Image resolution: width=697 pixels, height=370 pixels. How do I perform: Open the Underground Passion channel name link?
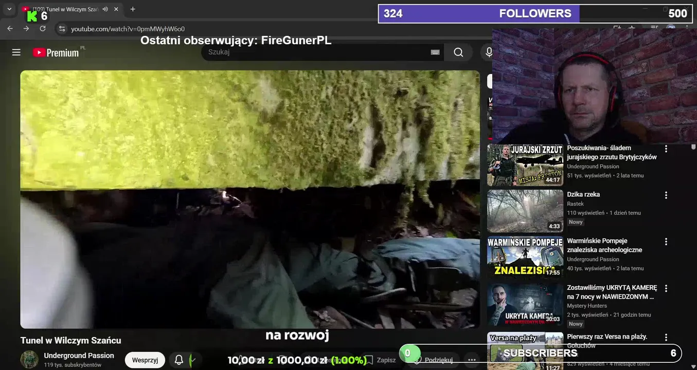click(x=79, y=356)
